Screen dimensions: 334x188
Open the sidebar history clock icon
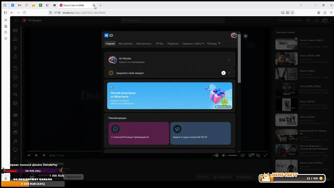[5, 32]
